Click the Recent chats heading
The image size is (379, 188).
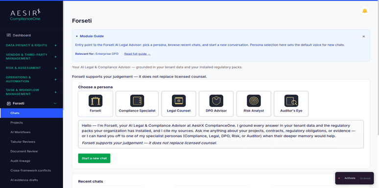click(x=91, y=181)
